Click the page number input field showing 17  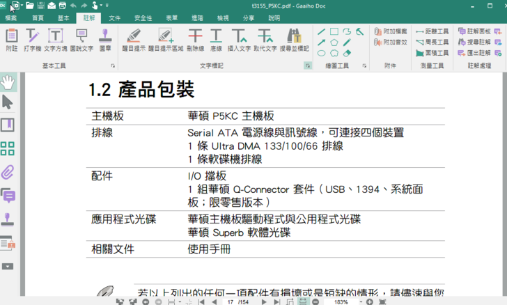[231, 302]
